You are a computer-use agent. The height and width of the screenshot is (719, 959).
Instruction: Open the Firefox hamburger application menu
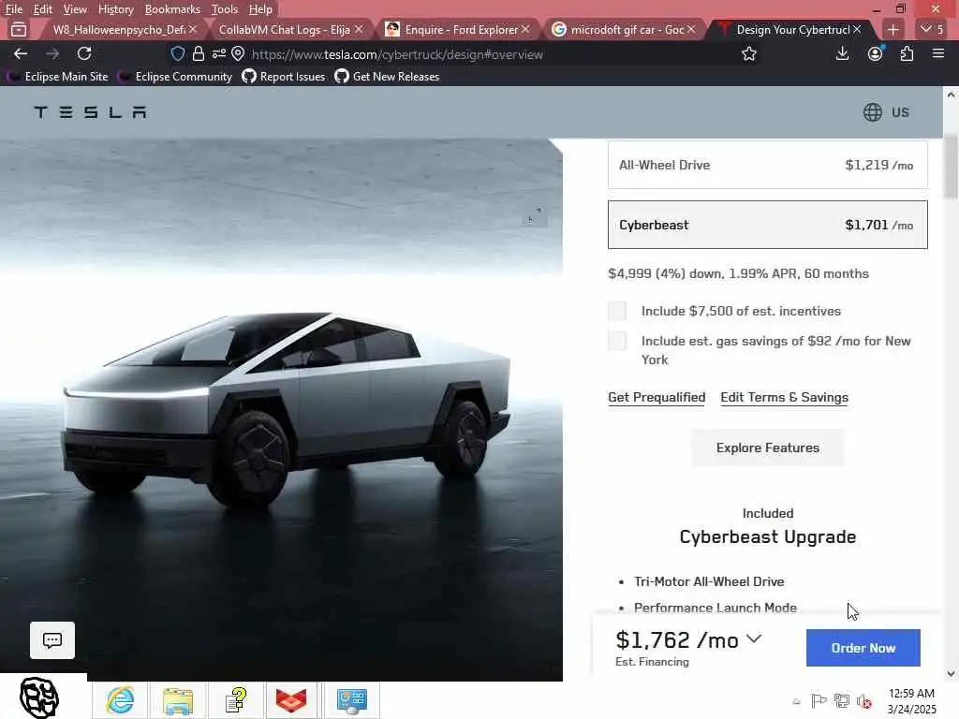tap(938, 53)
